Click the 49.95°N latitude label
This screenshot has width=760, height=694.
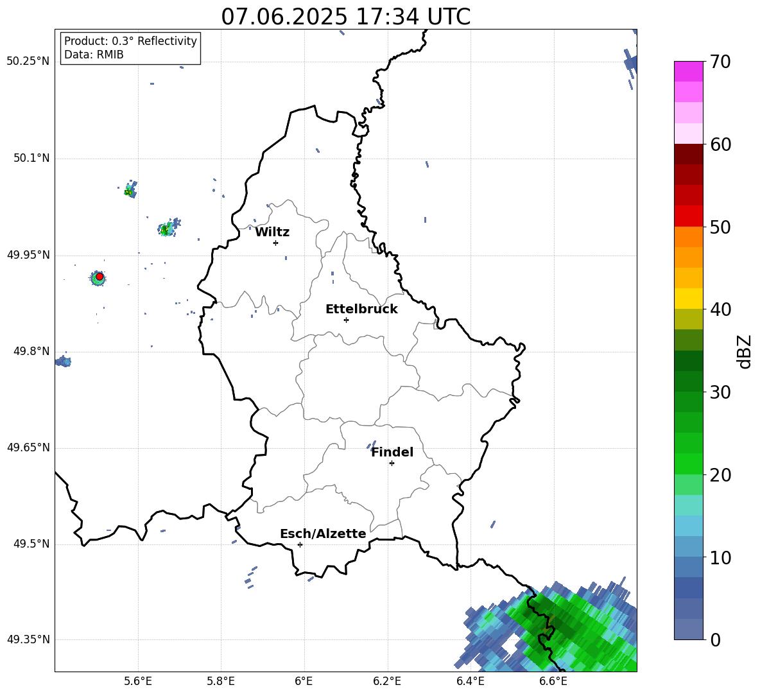[28, 255]
